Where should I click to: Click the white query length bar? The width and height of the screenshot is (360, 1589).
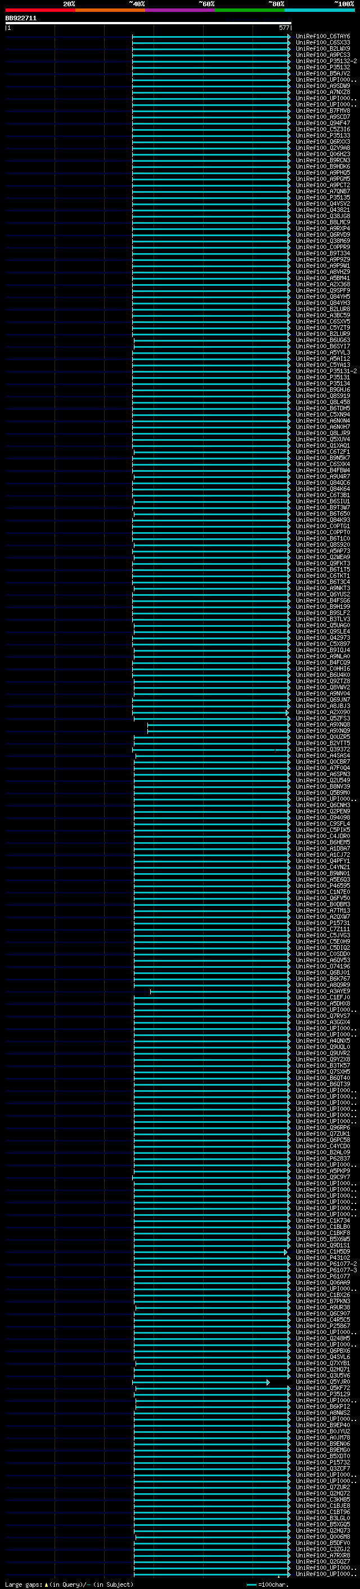pyautogui.click(x=148, y=24)
